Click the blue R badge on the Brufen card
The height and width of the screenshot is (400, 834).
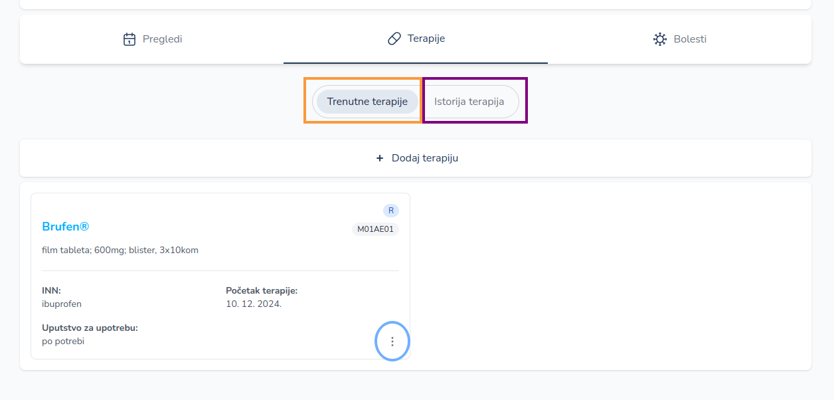click(x=391, y=211)
